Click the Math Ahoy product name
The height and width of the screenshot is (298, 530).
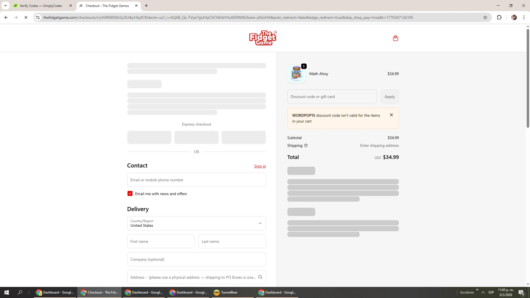pyautogui.click(x=319, y=74)
